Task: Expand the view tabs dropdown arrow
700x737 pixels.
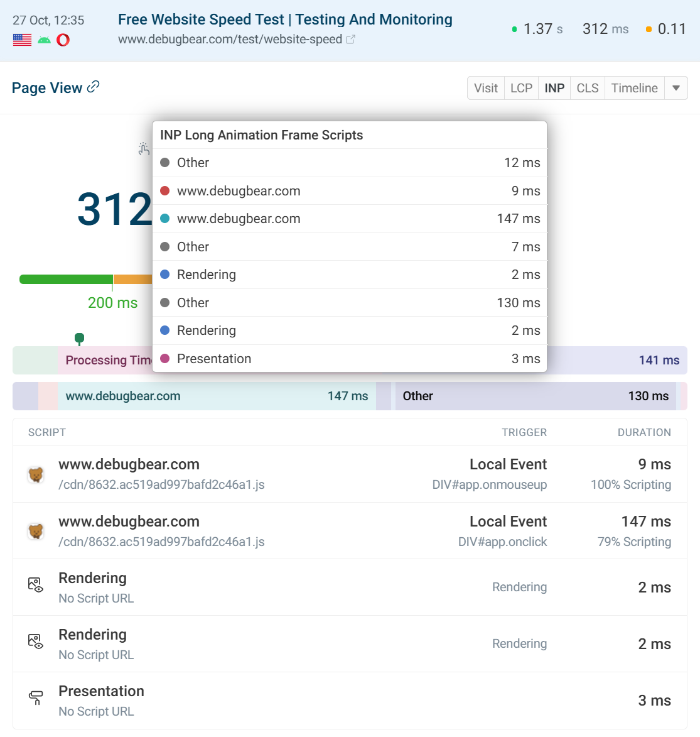Action: coord(676,88)
